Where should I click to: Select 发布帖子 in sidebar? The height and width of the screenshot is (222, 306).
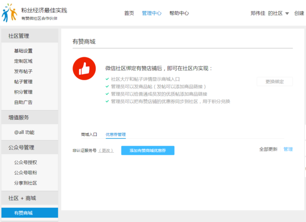23,71
